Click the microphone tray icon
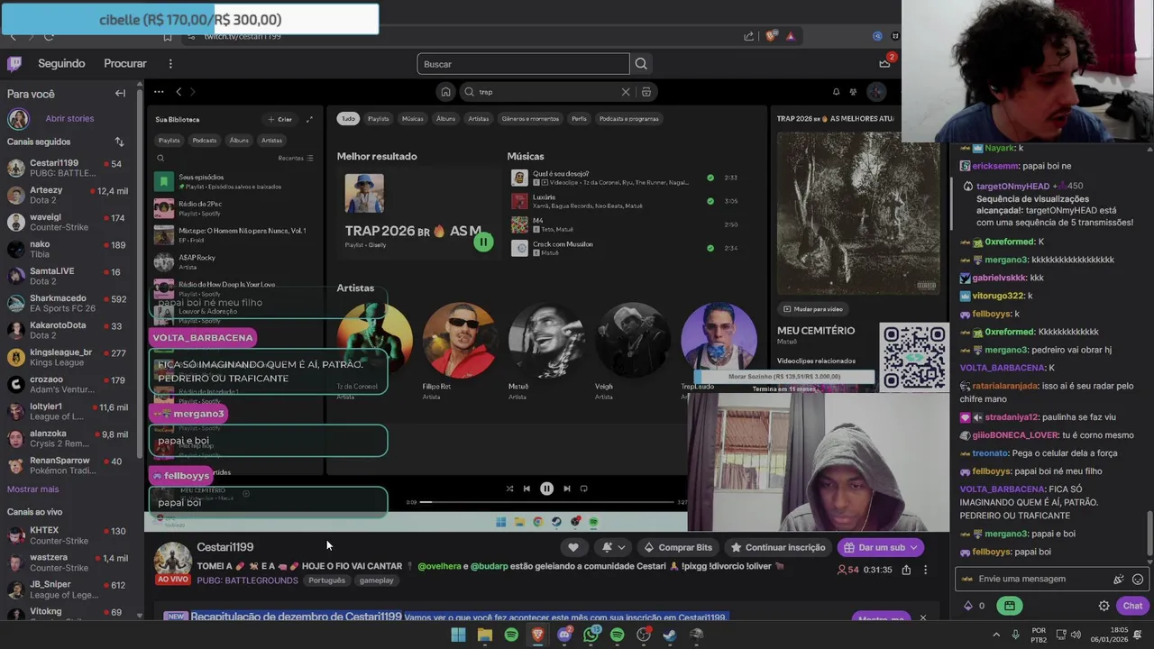The height and width of the screenshot is (649, 1154). pos(1015,635)
